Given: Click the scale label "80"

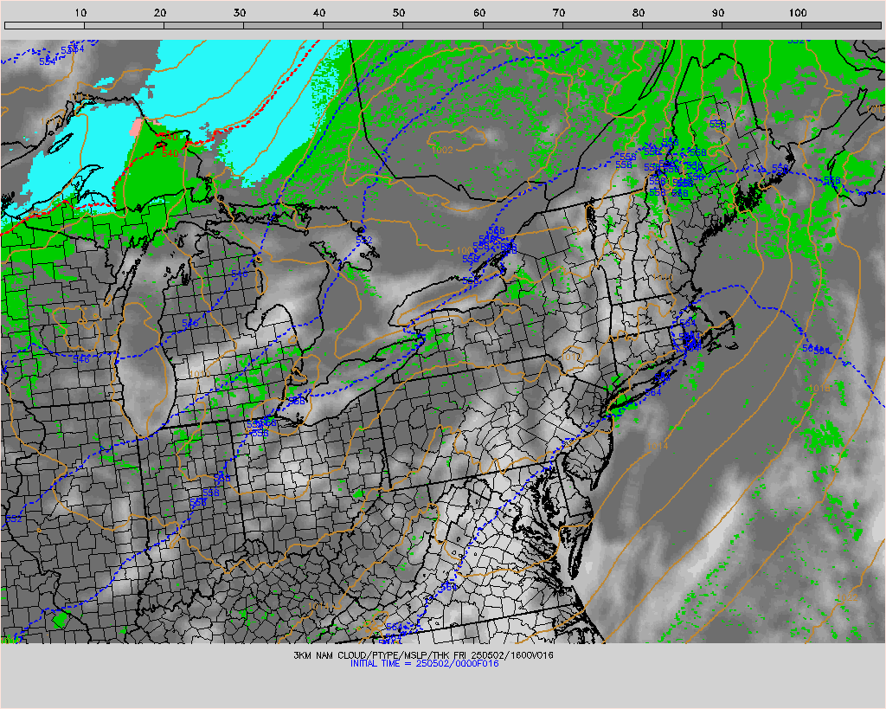Looking at the screenshot, I should 639,12.
